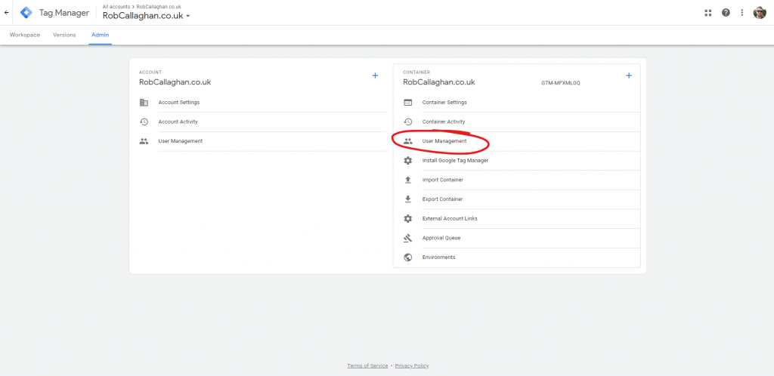
Task: Click the Account Activity history icon
Action: pos(144,122)
